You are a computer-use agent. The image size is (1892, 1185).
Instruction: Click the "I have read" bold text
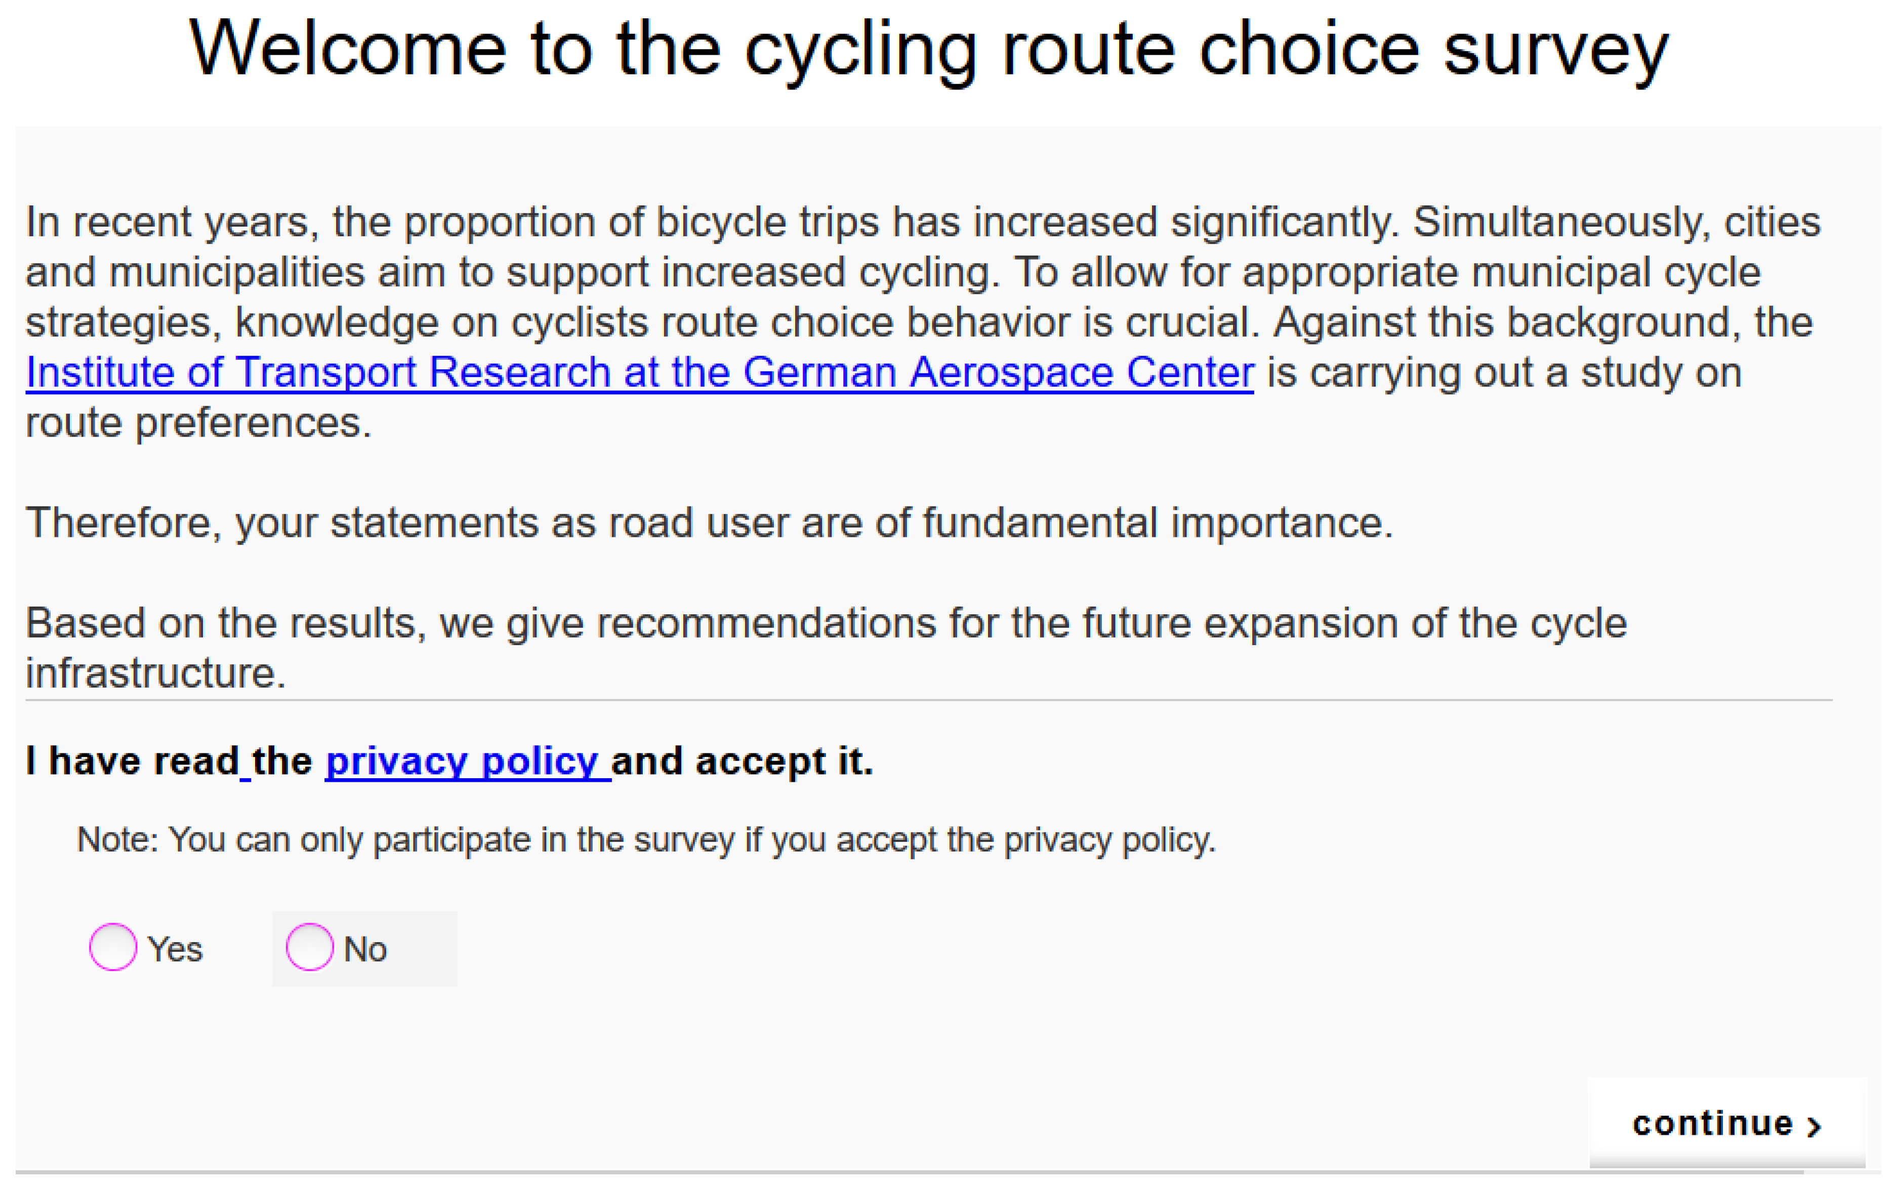click(132, 761)
